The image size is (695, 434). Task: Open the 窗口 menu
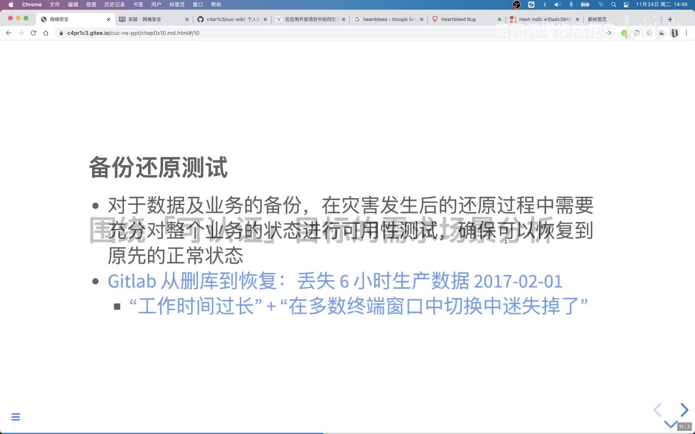(x=198, y=4)
